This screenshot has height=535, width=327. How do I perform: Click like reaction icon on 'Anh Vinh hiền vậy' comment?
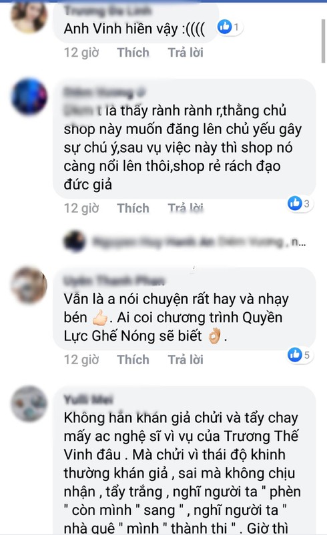225,27
